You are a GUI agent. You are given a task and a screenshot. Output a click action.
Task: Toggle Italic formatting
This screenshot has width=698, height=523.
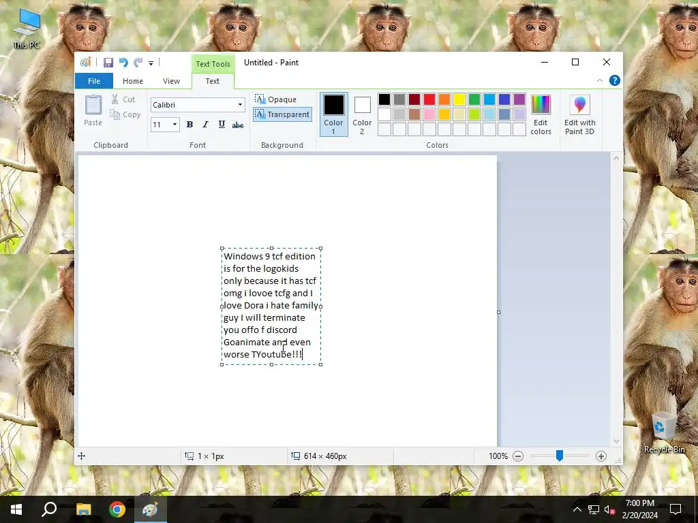click(205, 125)
